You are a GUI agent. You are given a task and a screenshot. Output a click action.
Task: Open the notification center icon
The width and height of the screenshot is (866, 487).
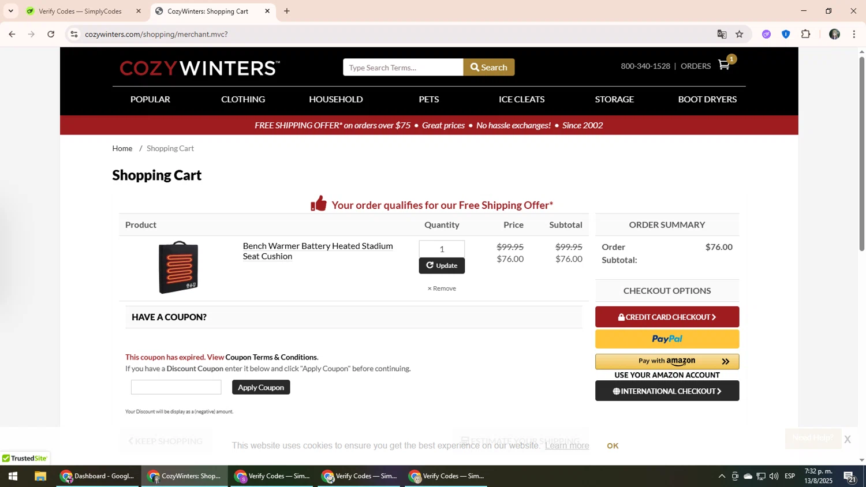pos(850,476)
